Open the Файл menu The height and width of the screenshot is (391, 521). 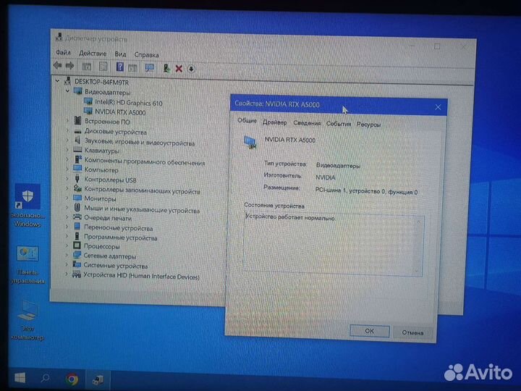coord(63,52)
